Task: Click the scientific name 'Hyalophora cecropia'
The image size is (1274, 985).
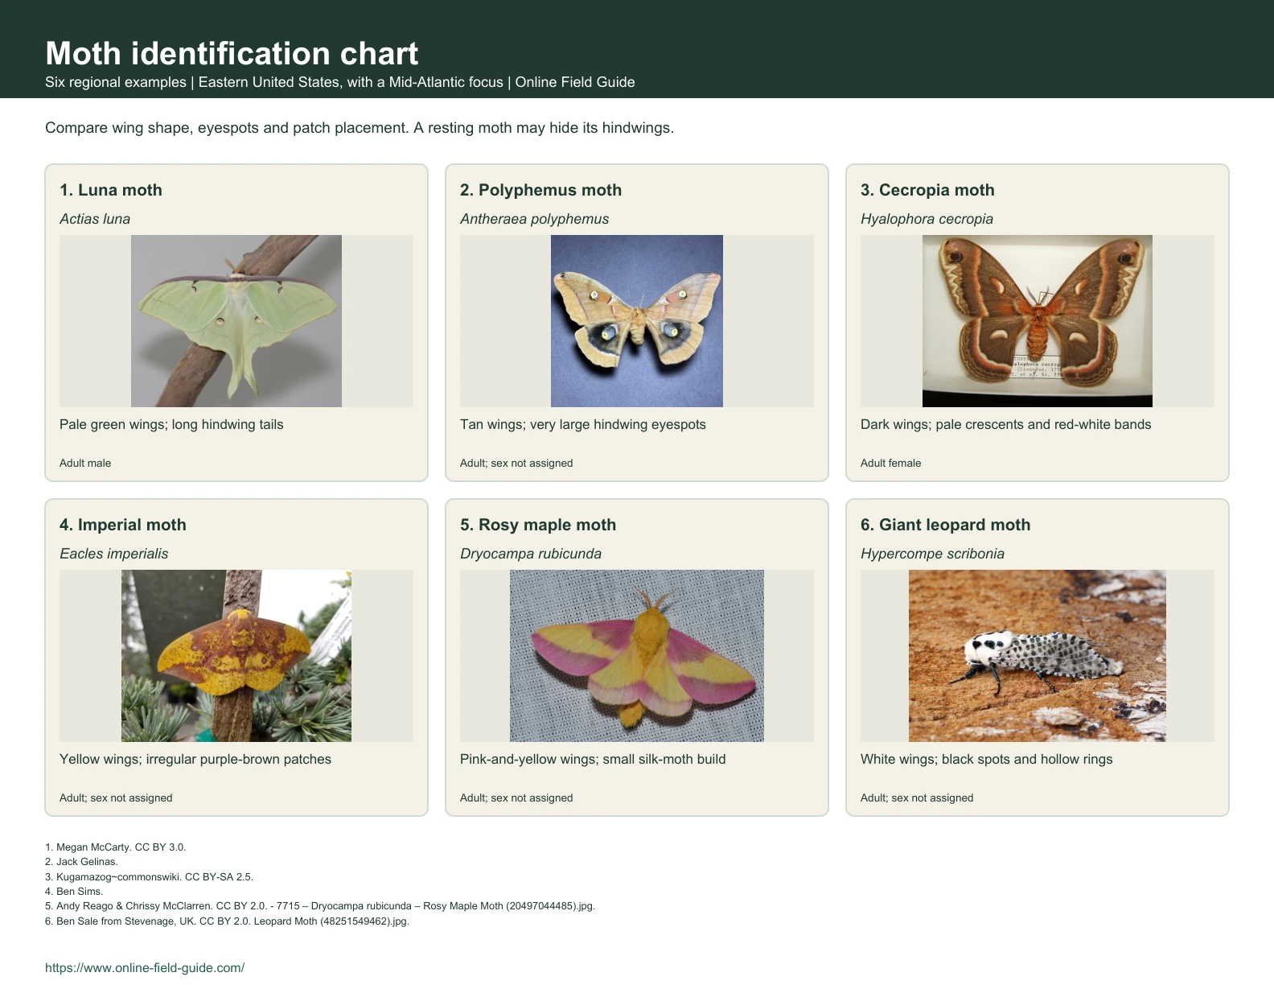Action: 927,219
